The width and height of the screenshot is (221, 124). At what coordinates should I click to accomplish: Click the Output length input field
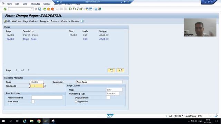(x=108, y=97)
